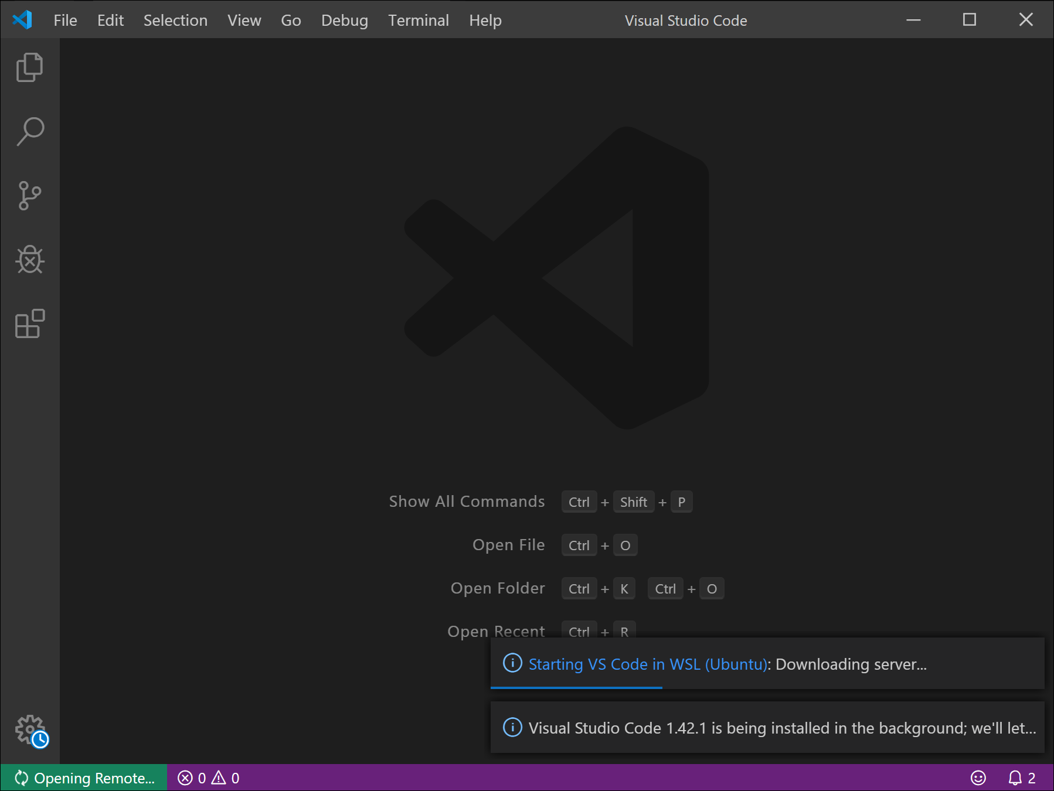Open the Terminal menu
The height and width of the screenshot is (791, 1054).
418,19
